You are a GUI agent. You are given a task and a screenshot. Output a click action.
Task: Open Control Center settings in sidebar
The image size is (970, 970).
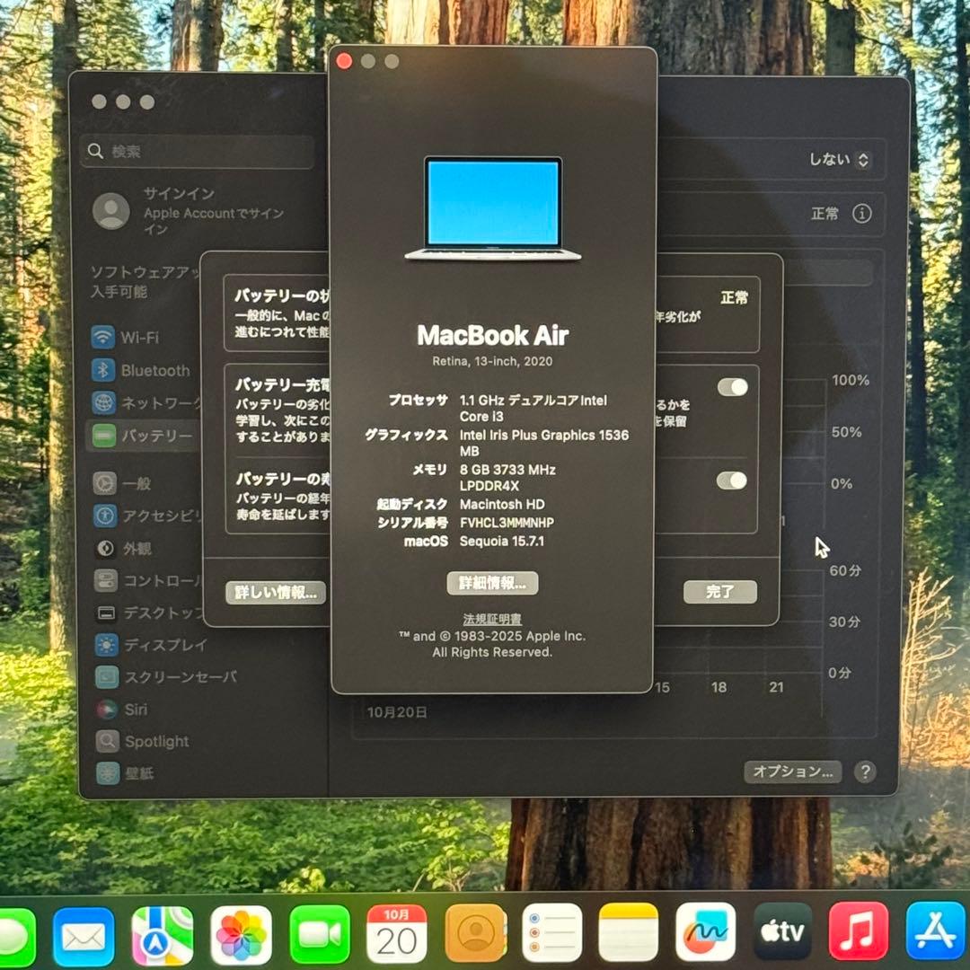[146, 580]
